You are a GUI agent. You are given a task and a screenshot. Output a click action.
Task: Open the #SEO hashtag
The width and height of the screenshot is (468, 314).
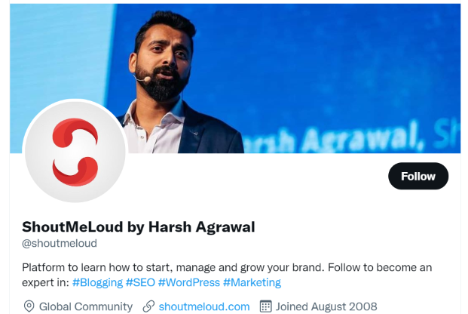click(140, 282)
